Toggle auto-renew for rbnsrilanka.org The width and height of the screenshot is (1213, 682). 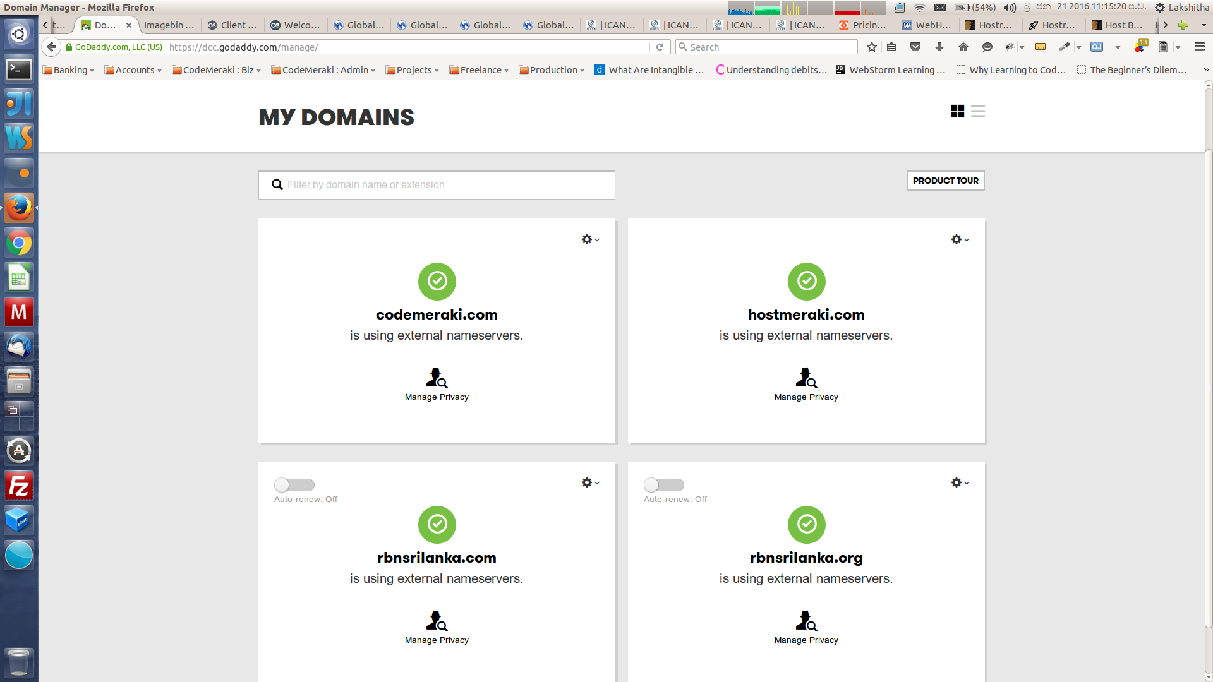[x=664, y=484]
